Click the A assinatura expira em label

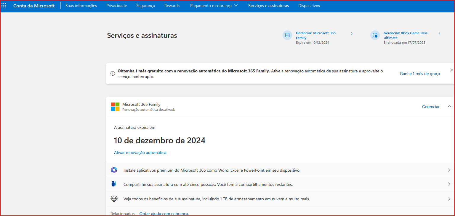pyautogui.click(x=134, y=127)
